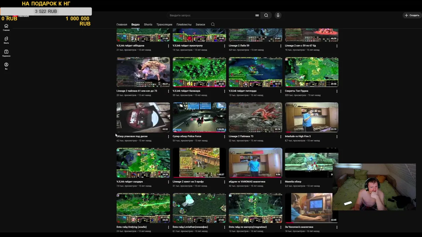Switch to the channel Главная tab
Viewport: 422px width, 237px height.
(x=122, y=24)
